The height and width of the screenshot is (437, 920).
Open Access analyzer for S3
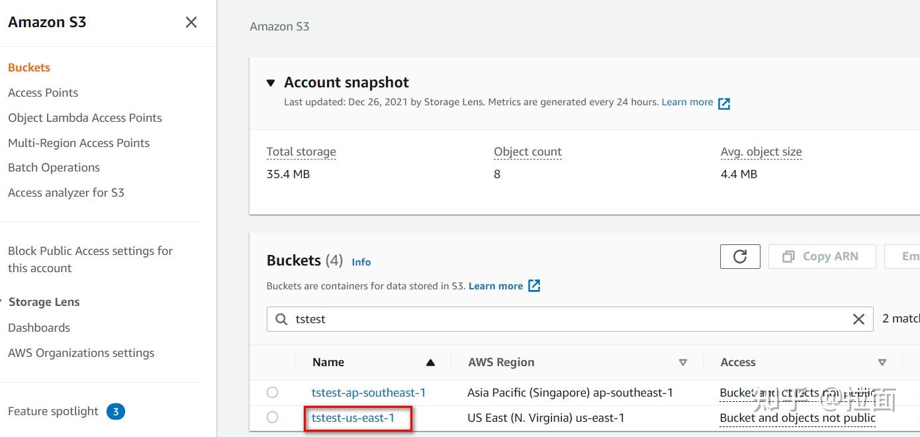[66, 193]
